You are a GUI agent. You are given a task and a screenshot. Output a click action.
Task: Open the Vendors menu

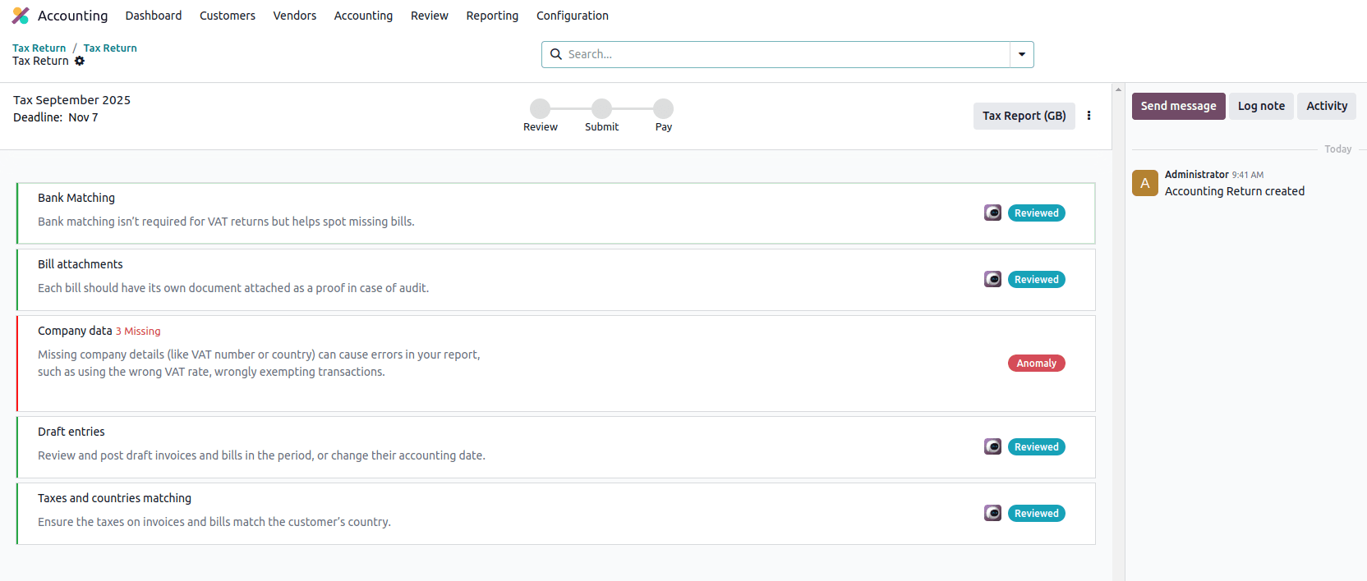295,16
